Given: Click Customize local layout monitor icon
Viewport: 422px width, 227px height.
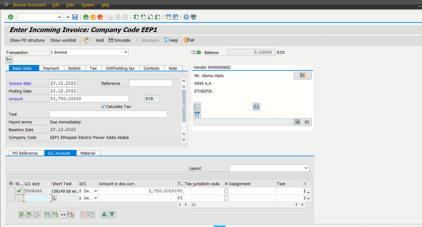Looking at the screenshot, I should (194, 17).
